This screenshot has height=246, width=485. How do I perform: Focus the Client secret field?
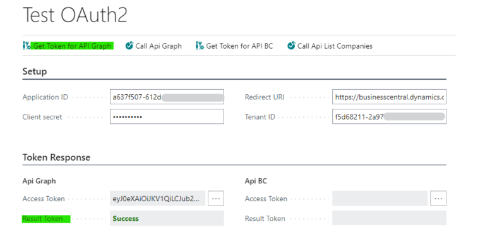click(167, 117)
